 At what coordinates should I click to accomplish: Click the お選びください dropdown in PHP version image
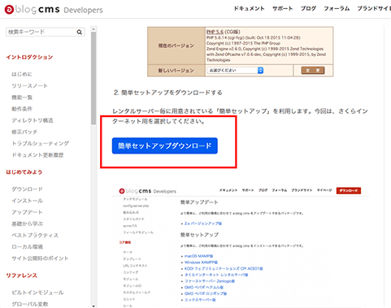click(235, 71)
